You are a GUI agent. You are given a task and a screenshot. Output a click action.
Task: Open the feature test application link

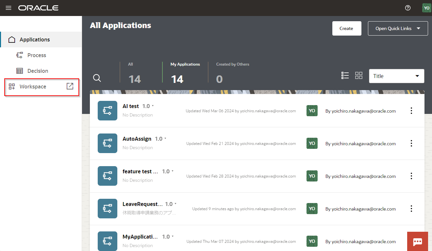point(140,171)
